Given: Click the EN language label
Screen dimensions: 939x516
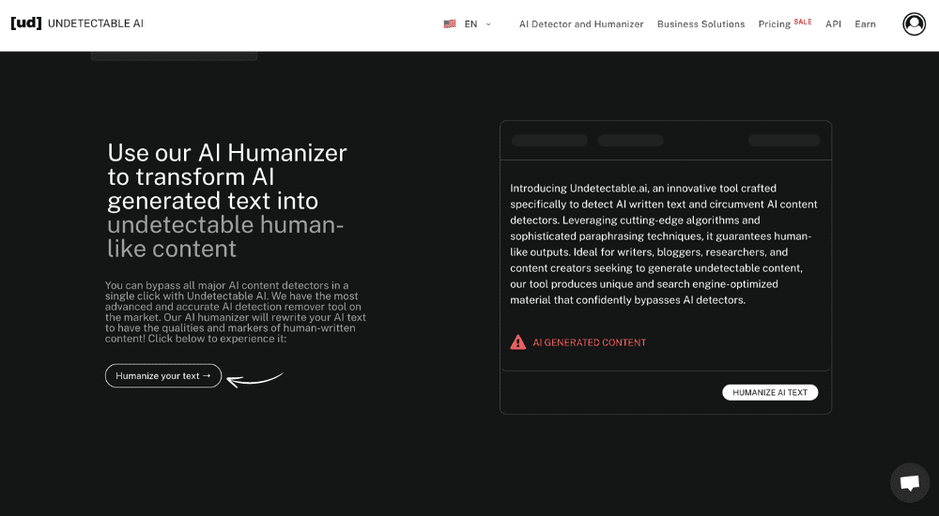Looking at the screenshot, I should [470, 24].
